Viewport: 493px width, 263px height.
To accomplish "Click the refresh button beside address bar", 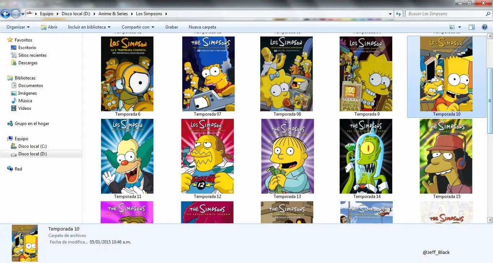I will click(398, 14).
